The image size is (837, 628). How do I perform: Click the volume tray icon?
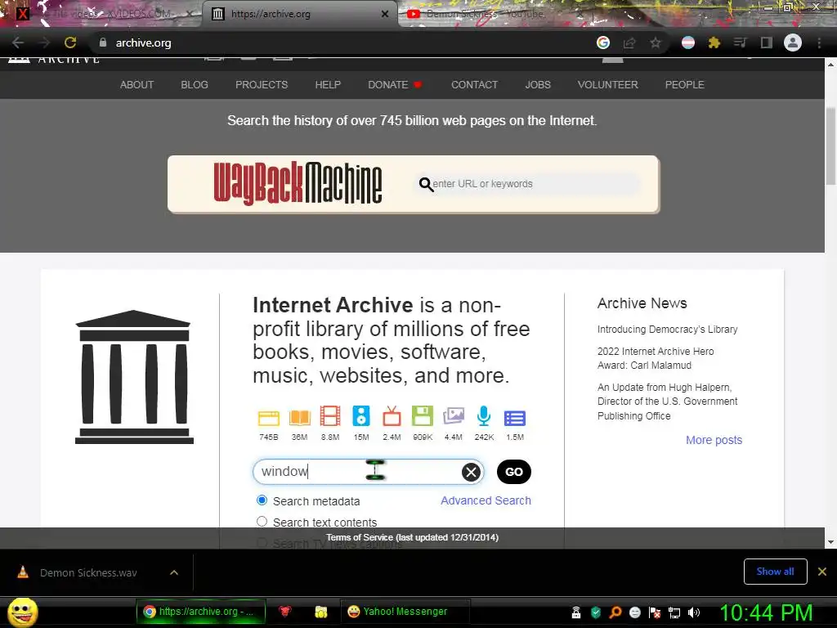coord(693,612)
